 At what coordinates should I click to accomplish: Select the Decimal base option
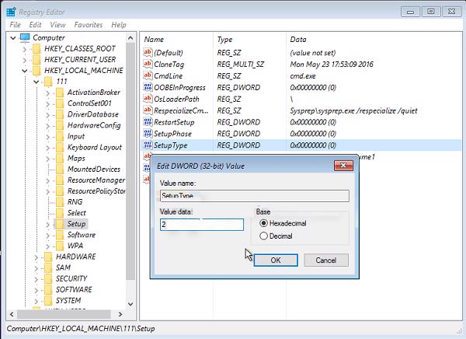click(x=264, y=236)
